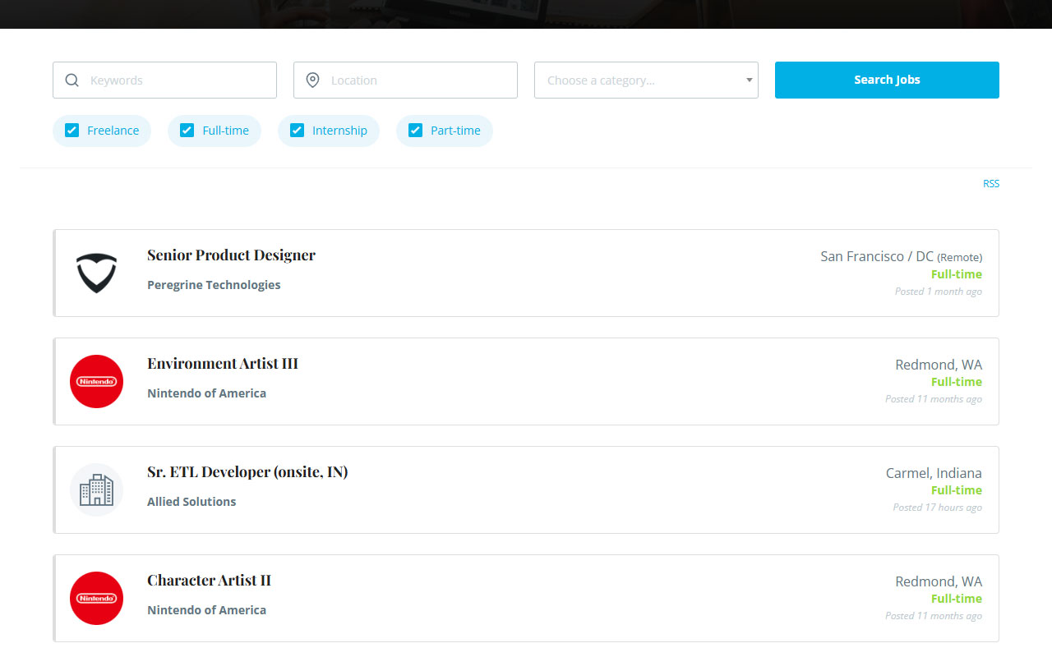Open the RSS feed link
The width and height of the screenshot is (1052, 657).
991,183
